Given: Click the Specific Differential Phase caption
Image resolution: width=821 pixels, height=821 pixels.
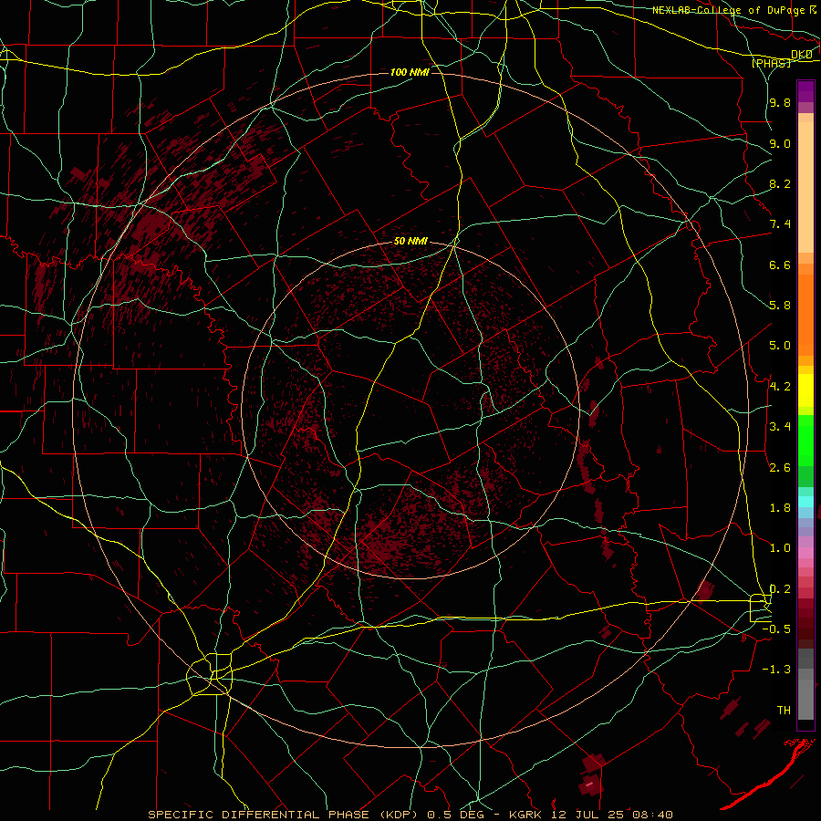Looking at the screenshot, I should pyautogui.click(x=410, y=815).
